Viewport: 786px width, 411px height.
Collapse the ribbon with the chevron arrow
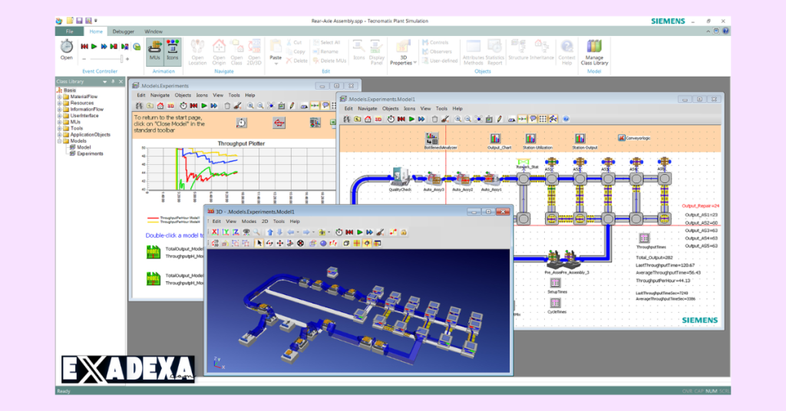click(708, 31)
